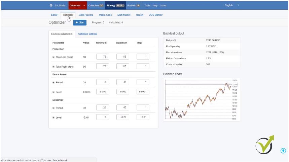Click the Count of trades value 363

(x=208, y=64)
